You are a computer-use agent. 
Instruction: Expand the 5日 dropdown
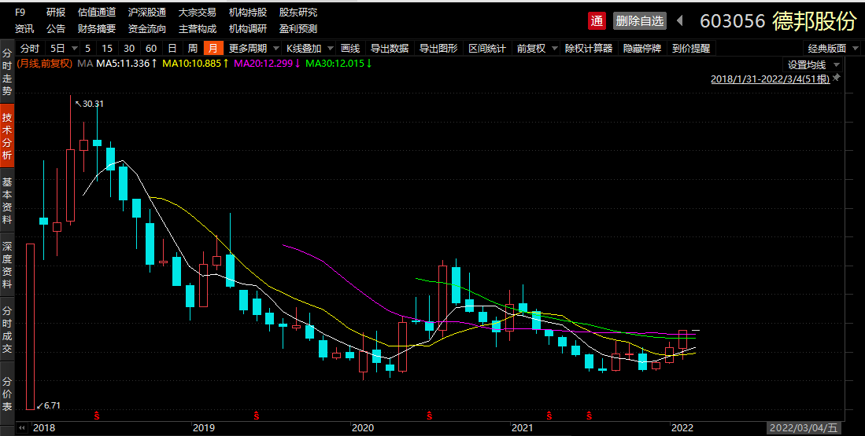point(63,48)
